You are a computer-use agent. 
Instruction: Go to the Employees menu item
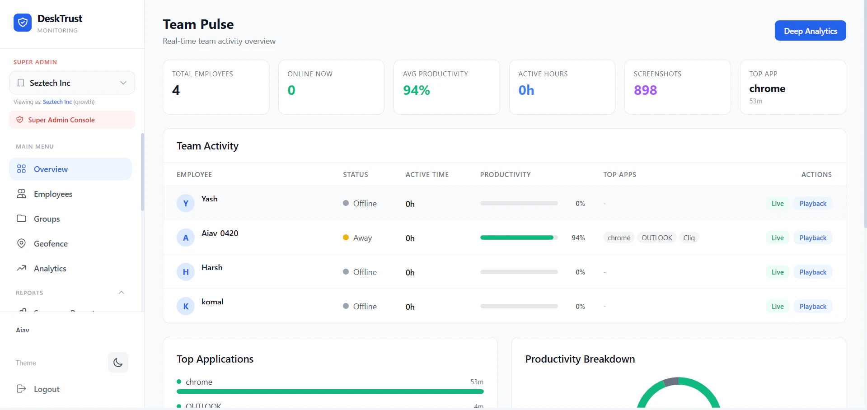coord(70,194)
